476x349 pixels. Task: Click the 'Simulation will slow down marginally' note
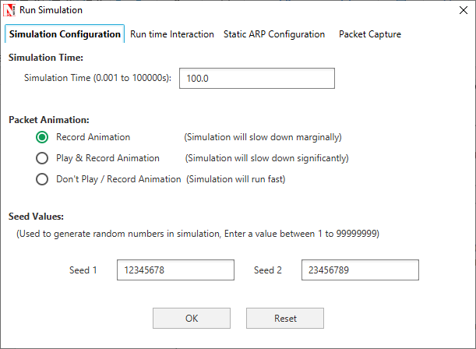point(263,137)
